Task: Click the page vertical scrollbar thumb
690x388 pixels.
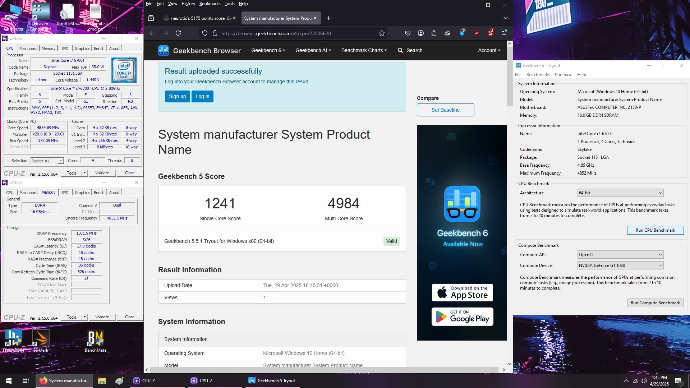Action: [x=510, y=77]
